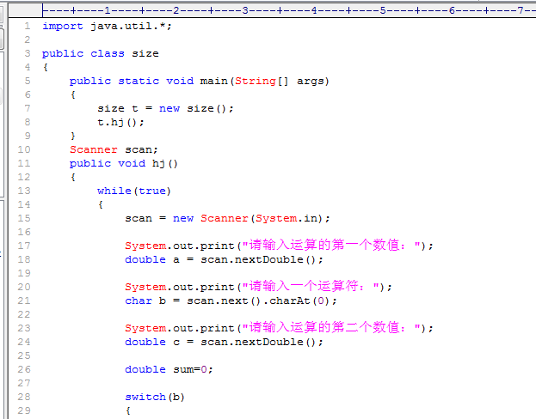Image resolution: width=536 pixels, height=419 pixels.
Task: Click '.charAt(0);' on line 21
Action: click(x=303, y=301)
